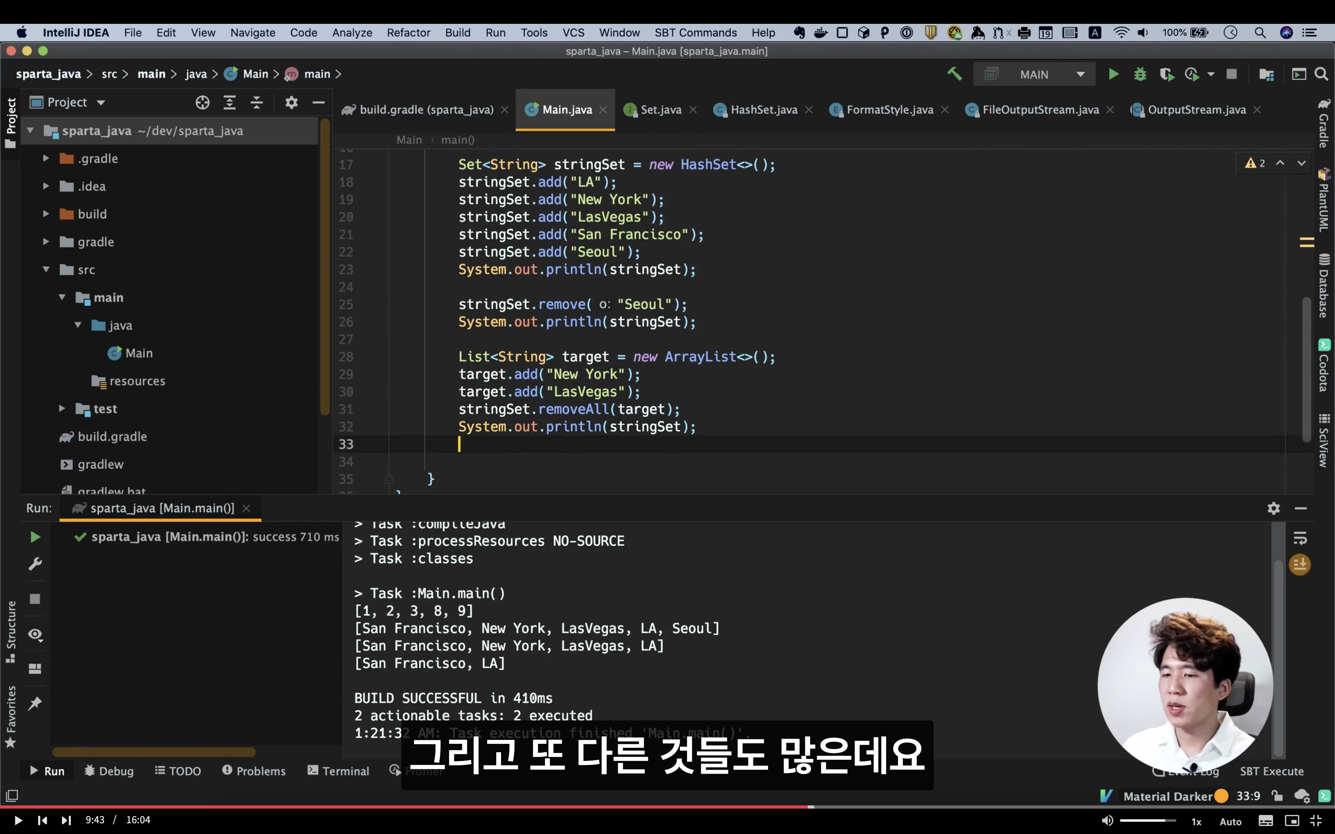
Task: Switch to HashSet.java editor tab
Action: 764,110
